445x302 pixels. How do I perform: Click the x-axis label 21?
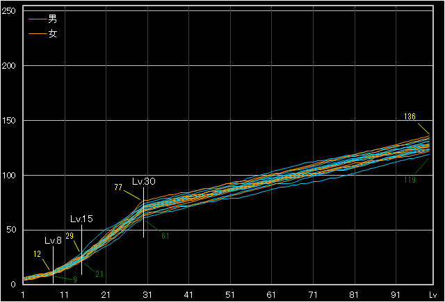[106, 295]
